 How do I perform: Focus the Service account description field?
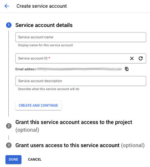(x=81, y=81)
